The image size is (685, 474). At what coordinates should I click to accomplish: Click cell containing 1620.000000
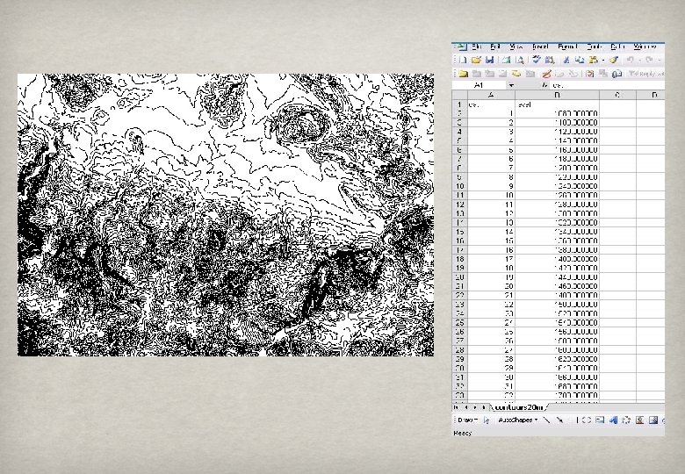tap(557, 359)
